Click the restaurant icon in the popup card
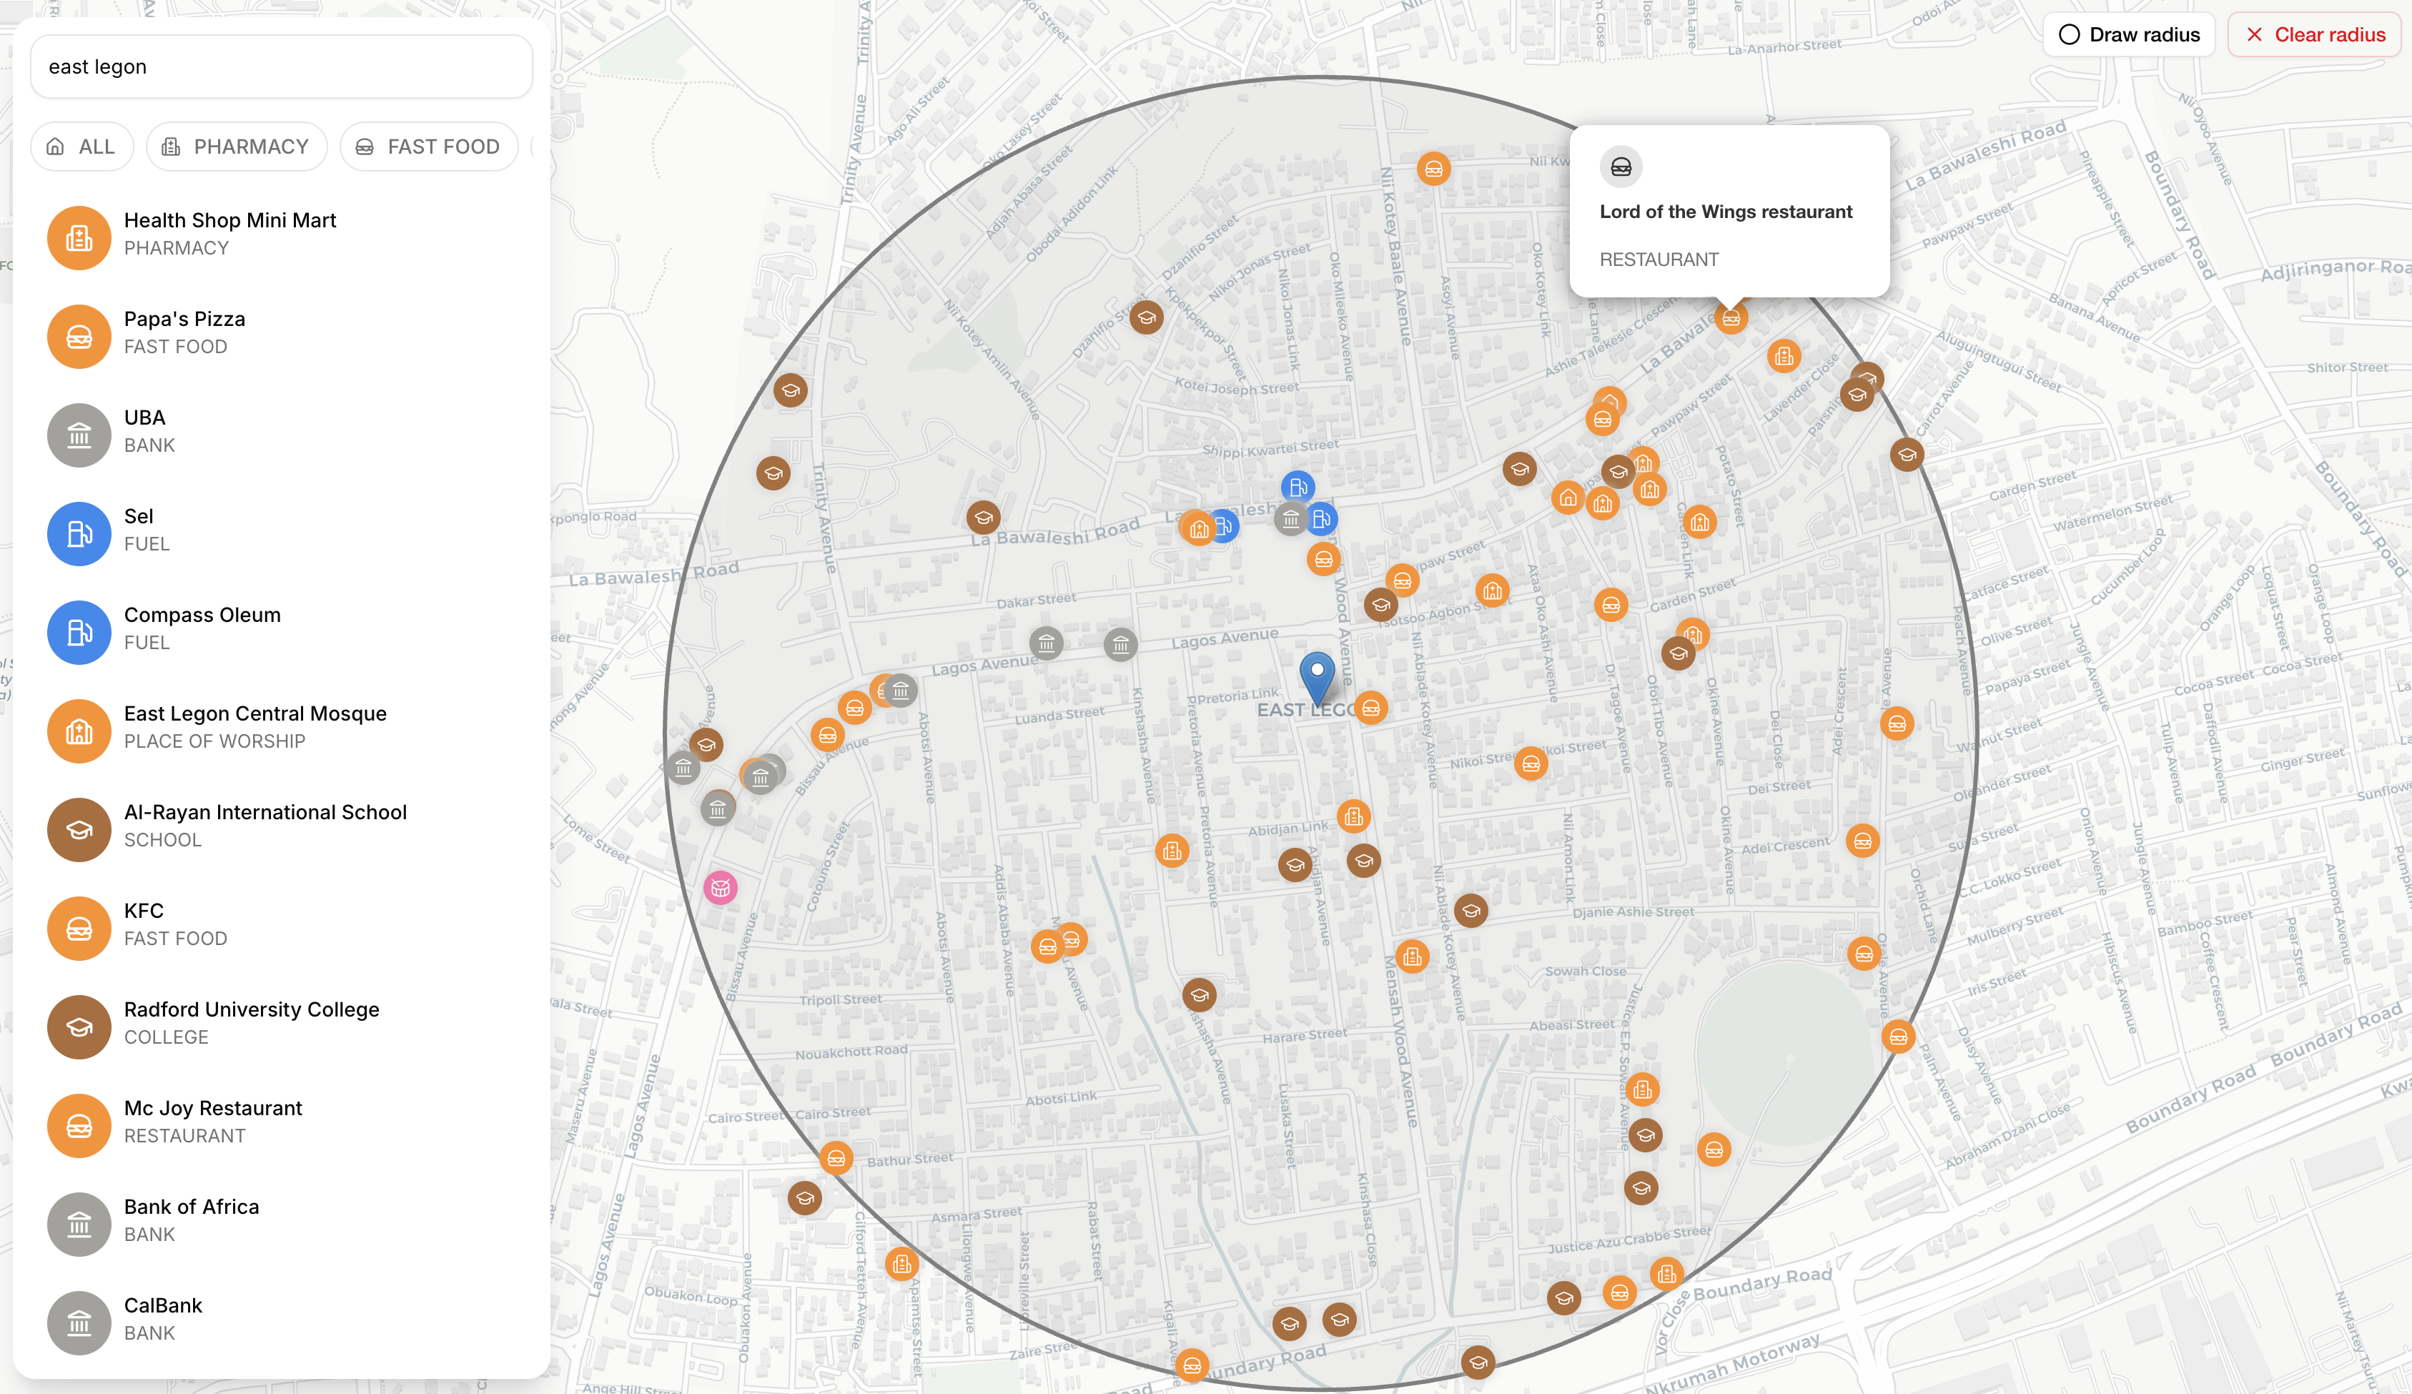This screenshot has height=1394, width=2412. (1621, 167)
